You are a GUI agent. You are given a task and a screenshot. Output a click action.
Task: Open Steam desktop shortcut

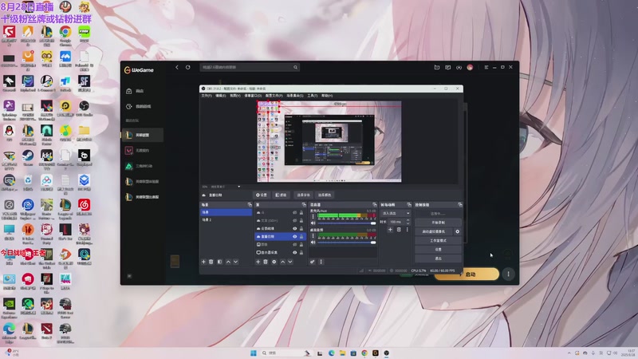(x=28, y=158)
